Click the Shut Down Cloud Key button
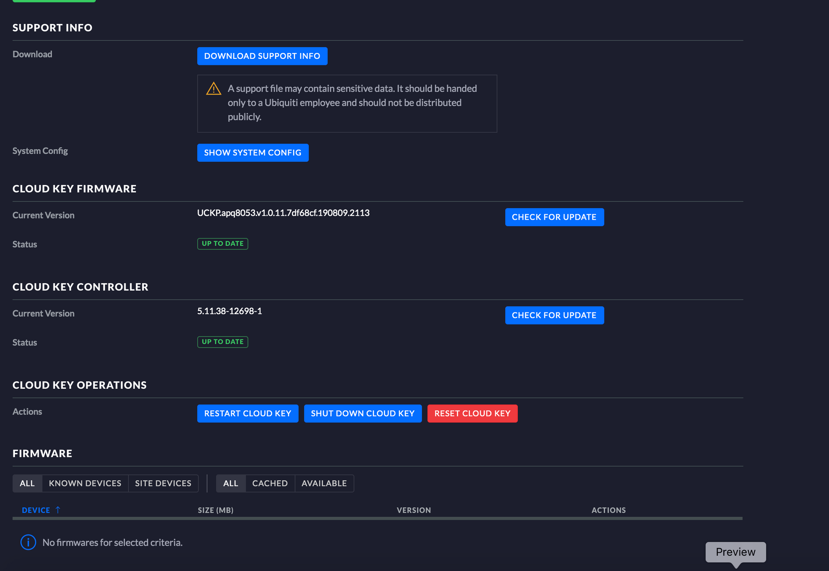This screenshot has height=571, width=829. pyautogui.click(x=363, y=413)
